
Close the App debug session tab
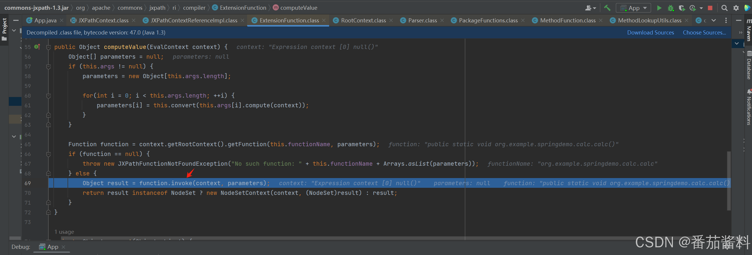63,247
